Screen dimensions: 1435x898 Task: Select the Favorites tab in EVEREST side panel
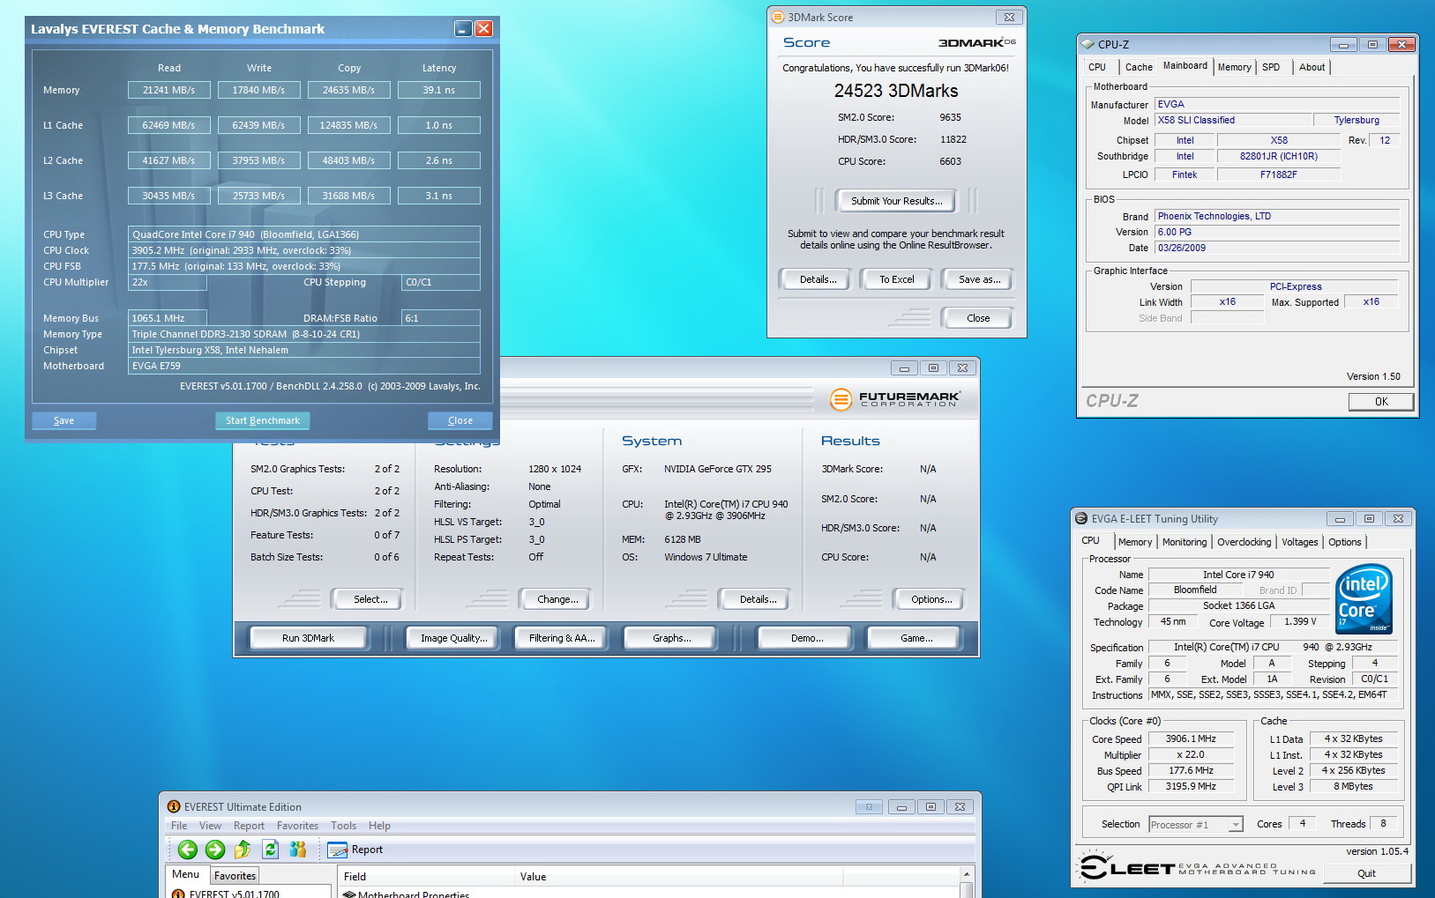tap(235, 875)
